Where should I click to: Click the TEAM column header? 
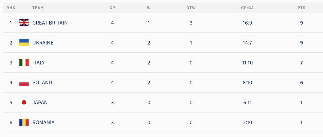pyautogui.click(x=38, y=8)
